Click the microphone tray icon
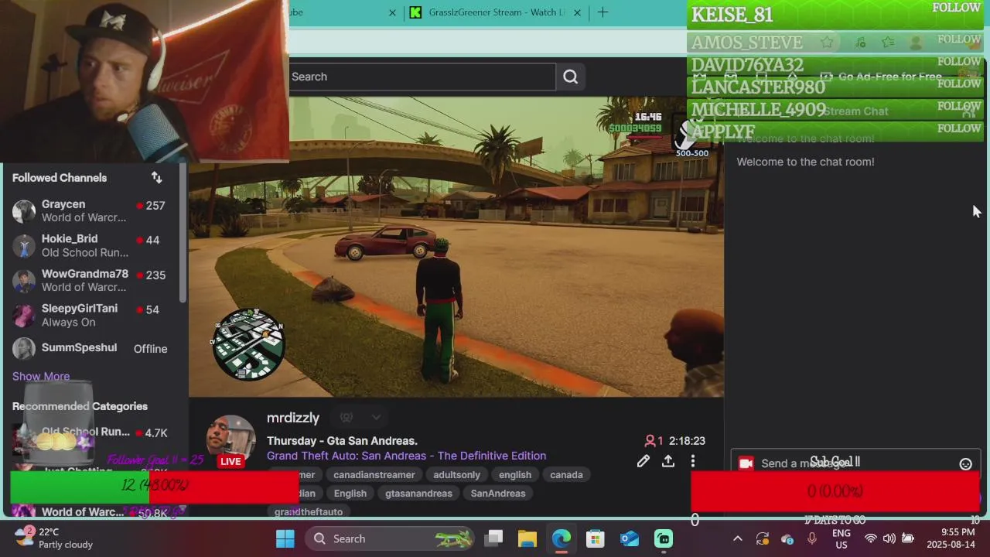The height and width of the screenshot is (557, 990). [x=812, y=538]
